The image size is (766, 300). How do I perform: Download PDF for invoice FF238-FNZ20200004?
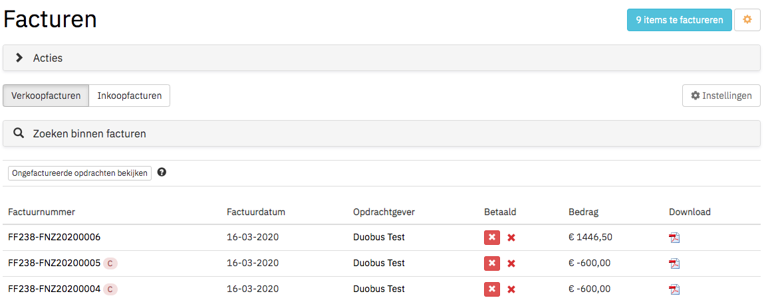[674, 289]
